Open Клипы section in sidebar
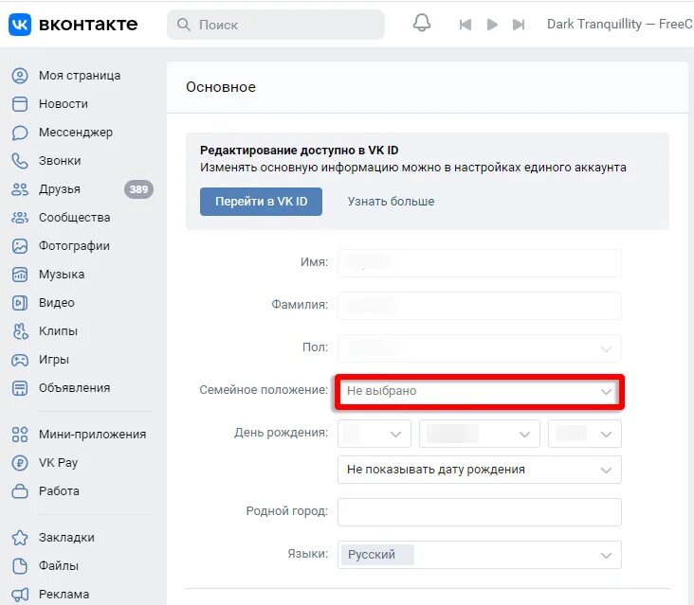Image resolution: width=694 pixels, height=605 pixels. 58,331
